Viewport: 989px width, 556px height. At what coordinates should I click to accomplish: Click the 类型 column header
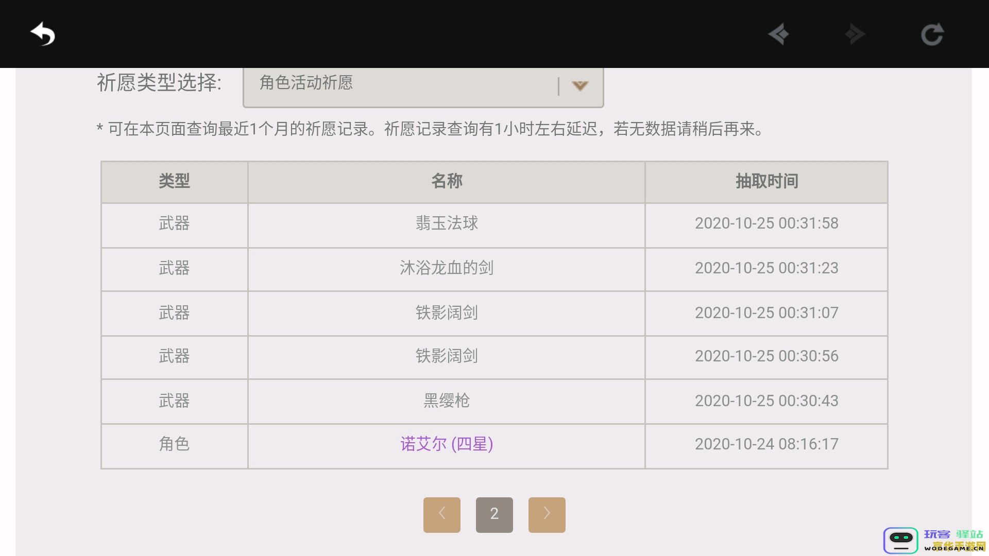point(174,181)
